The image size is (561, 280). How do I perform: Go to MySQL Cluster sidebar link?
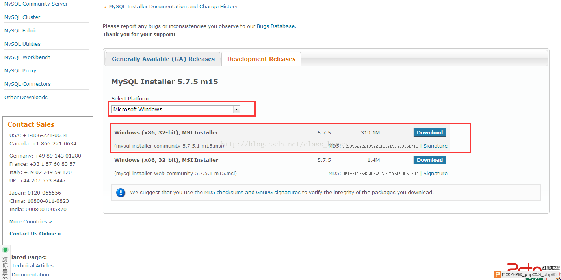22,17
